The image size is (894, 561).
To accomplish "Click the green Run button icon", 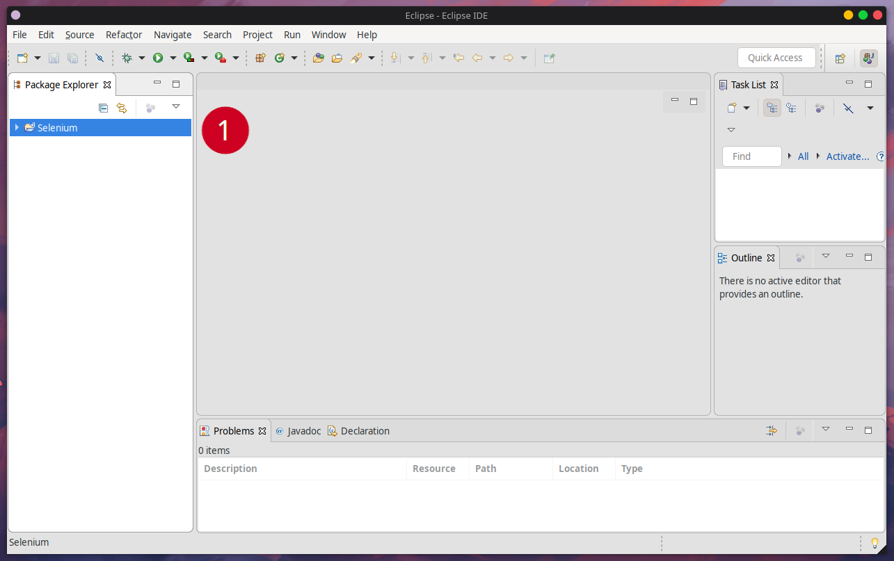I will [158, 58].
